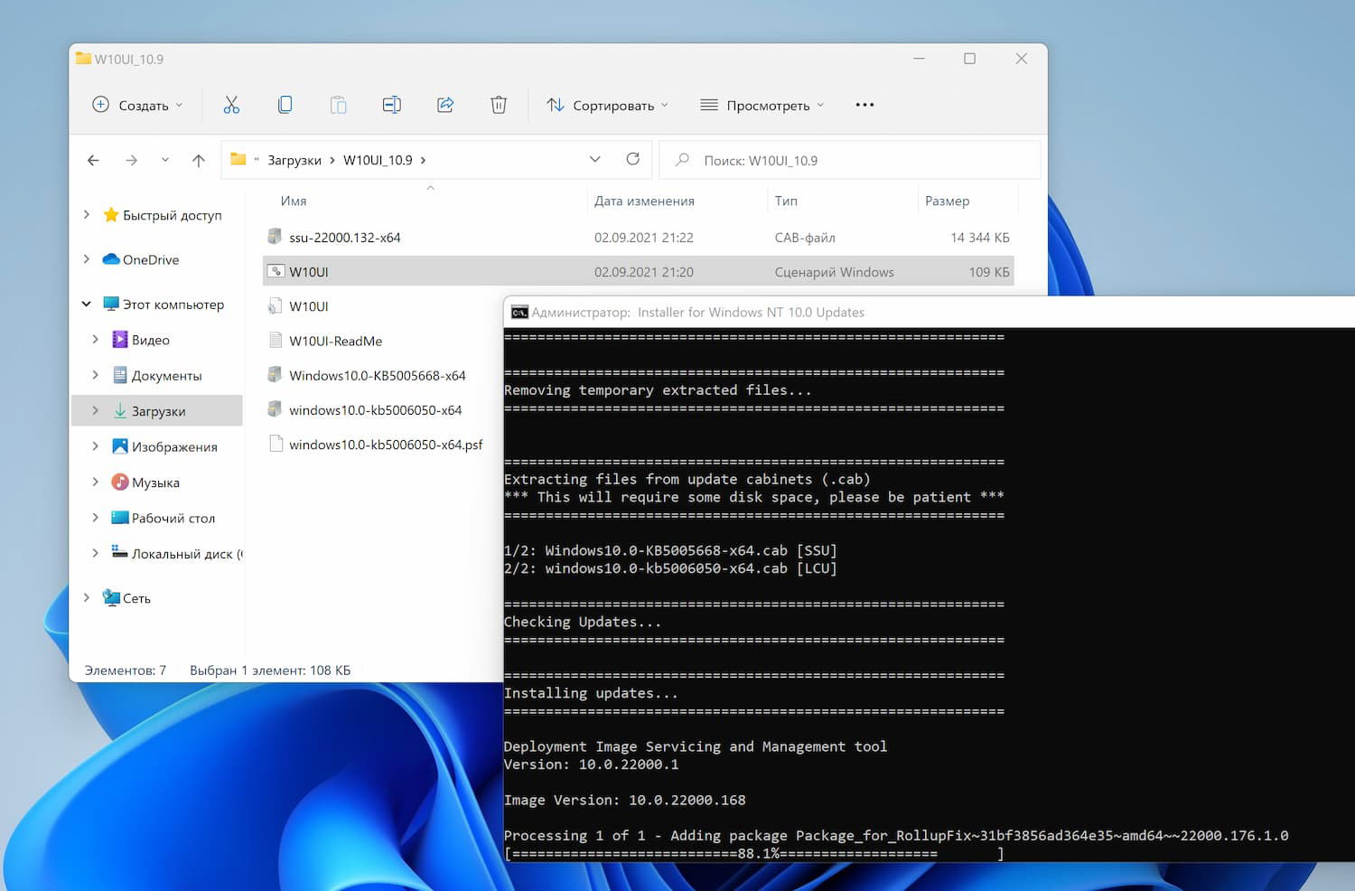Open Документы folder in the sidebar
The width and height of the screenshot is (1355, 891).
(166, 375)
